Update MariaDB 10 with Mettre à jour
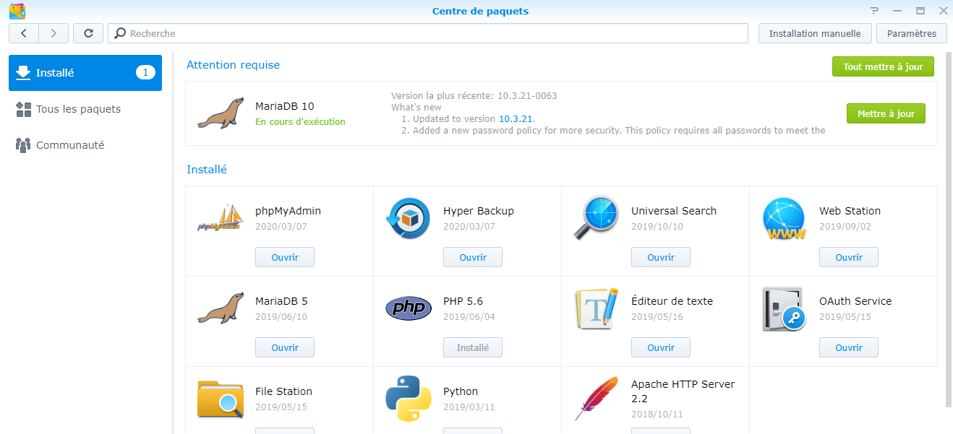The image size is (953, 434). 886,113
